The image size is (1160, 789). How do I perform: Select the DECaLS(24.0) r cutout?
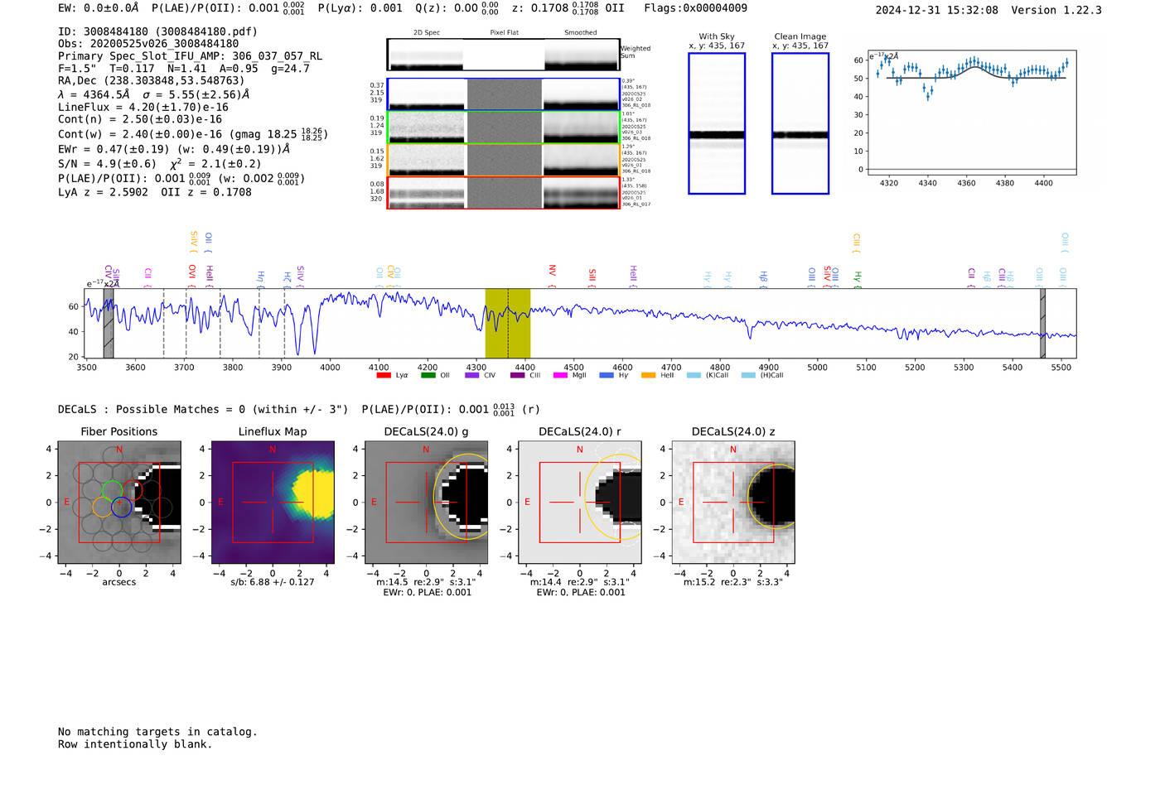(x=579, y=503)
